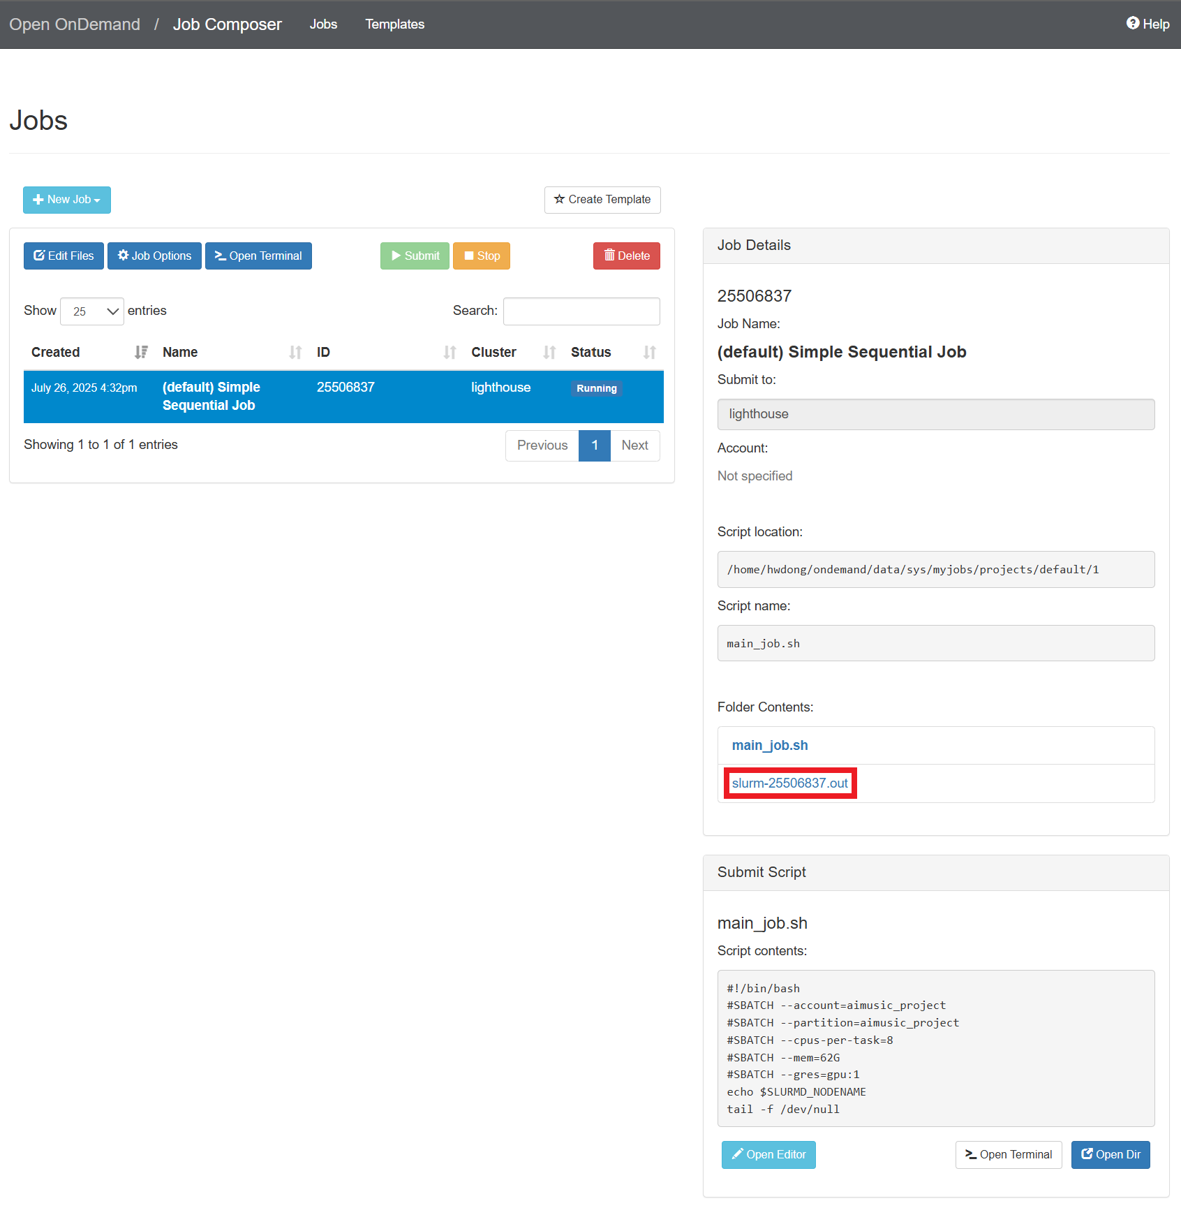Expand the New Job dropdown

coord(67,200)
